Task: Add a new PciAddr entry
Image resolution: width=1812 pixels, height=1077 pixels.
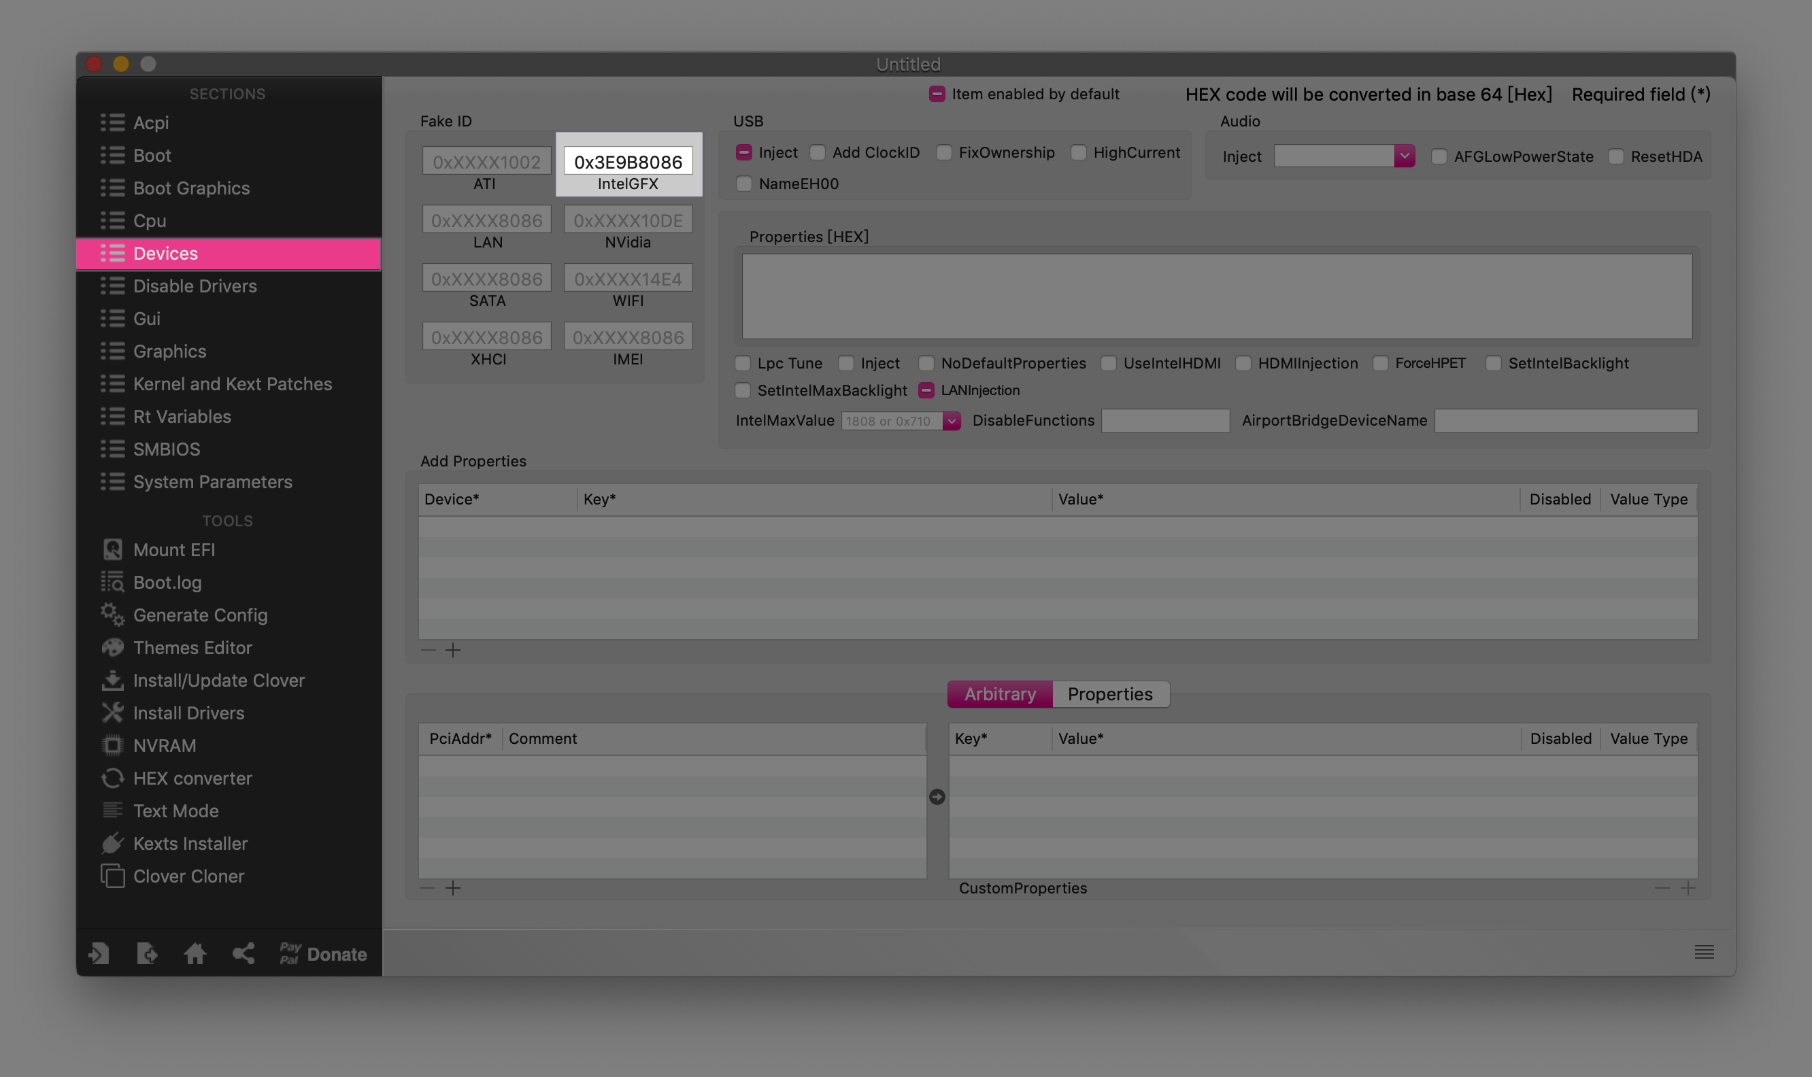Action: pyautogui.click(x=453, y=888)
